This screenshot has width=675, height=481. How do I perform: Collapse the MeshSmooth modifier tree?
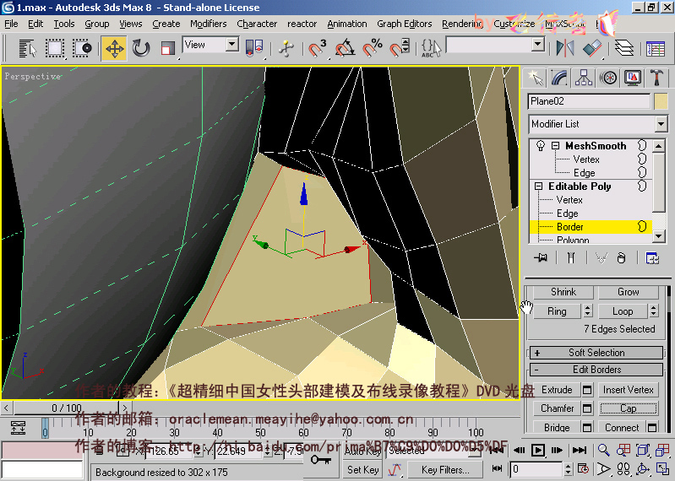pyautogui.click(x=555, y=146)
